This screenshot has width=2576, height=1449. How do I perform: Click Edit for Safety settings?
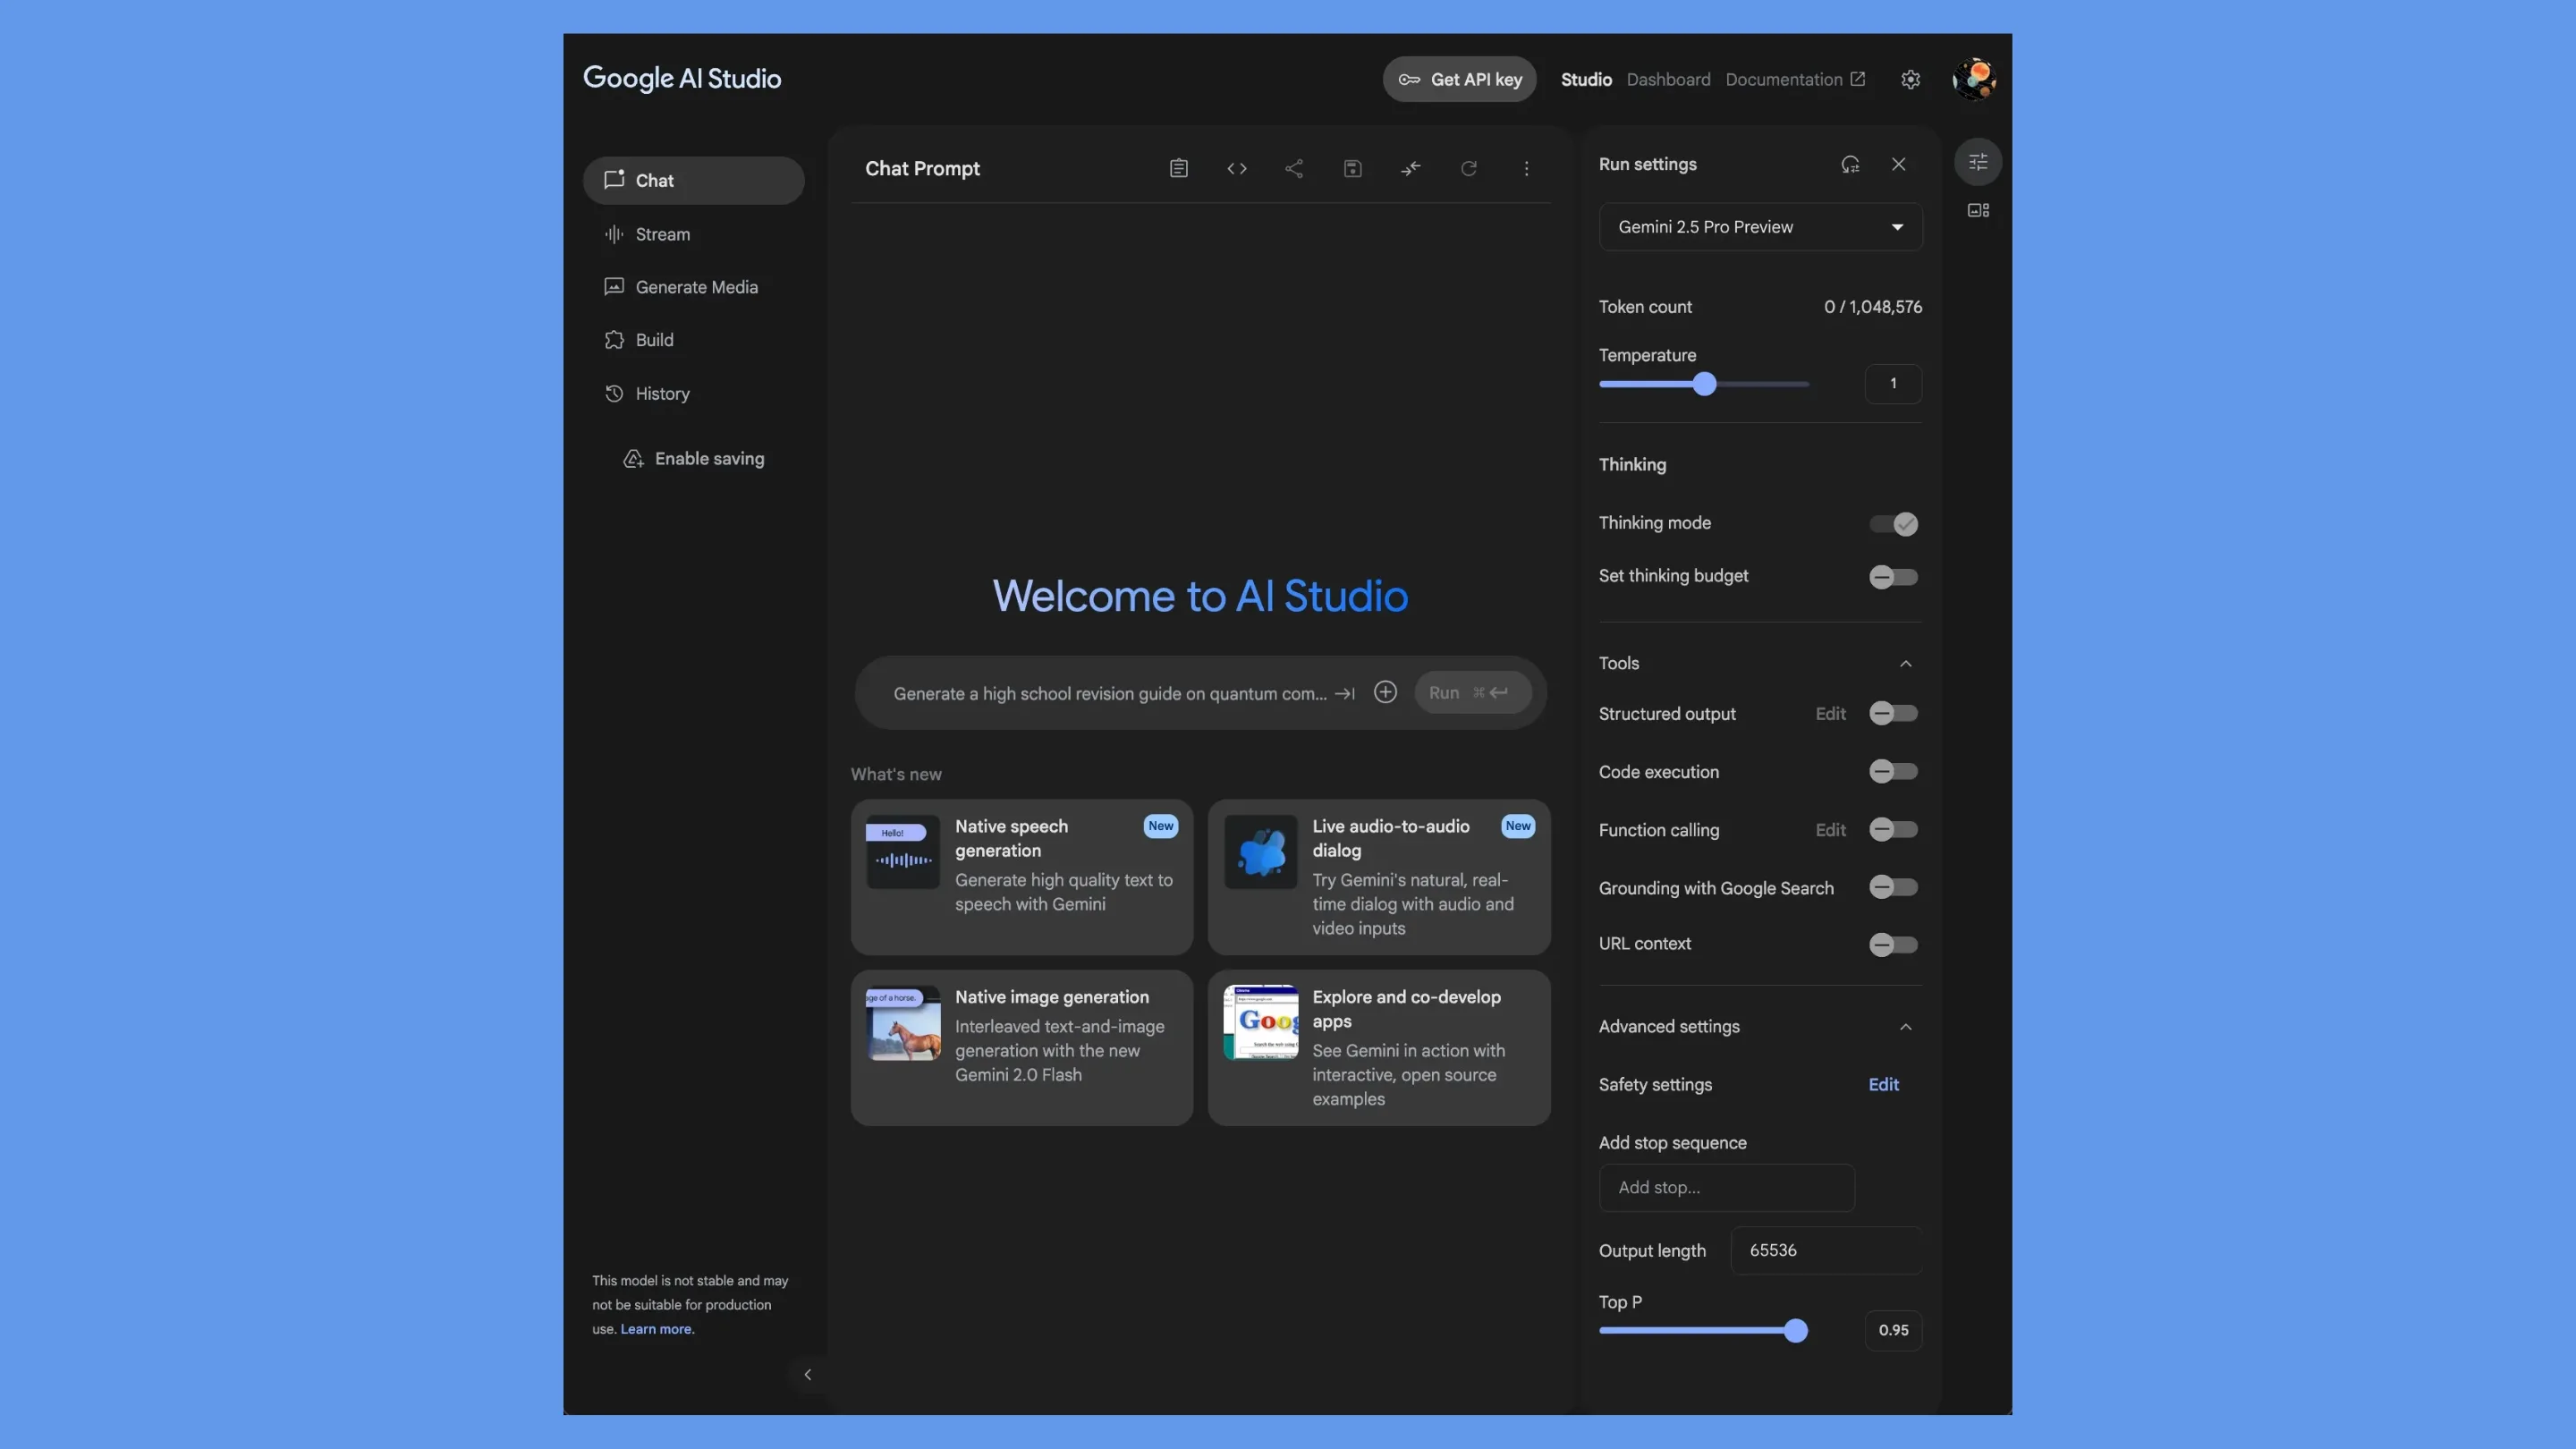pos(1883,1084)
